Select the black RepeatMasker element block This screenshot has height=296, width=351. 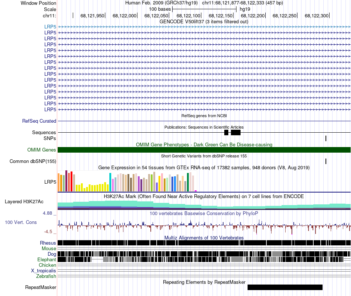point(285,287)
